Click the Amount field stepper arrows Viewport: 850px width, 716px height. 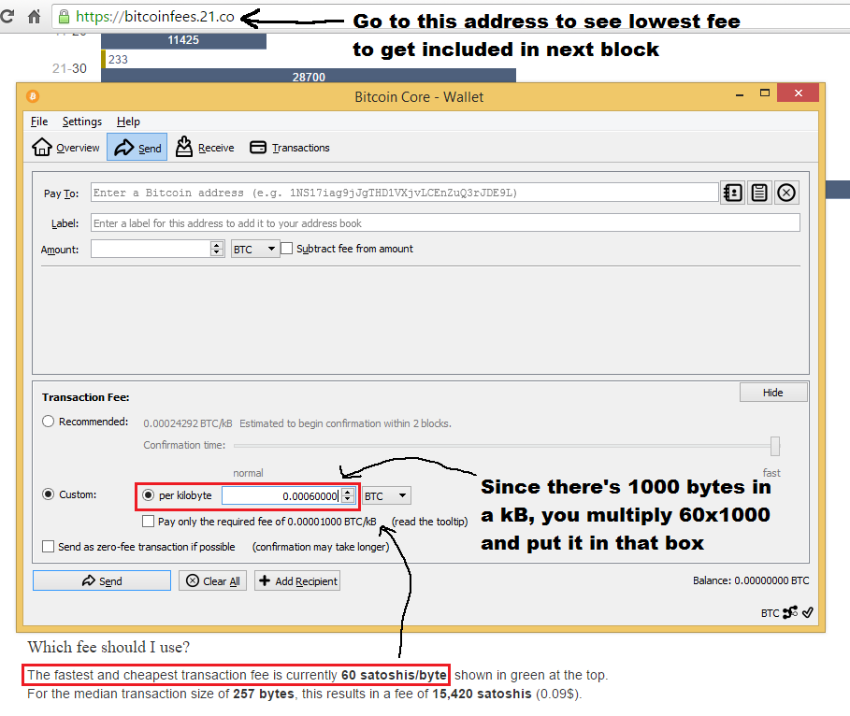[x=217, y=249]
